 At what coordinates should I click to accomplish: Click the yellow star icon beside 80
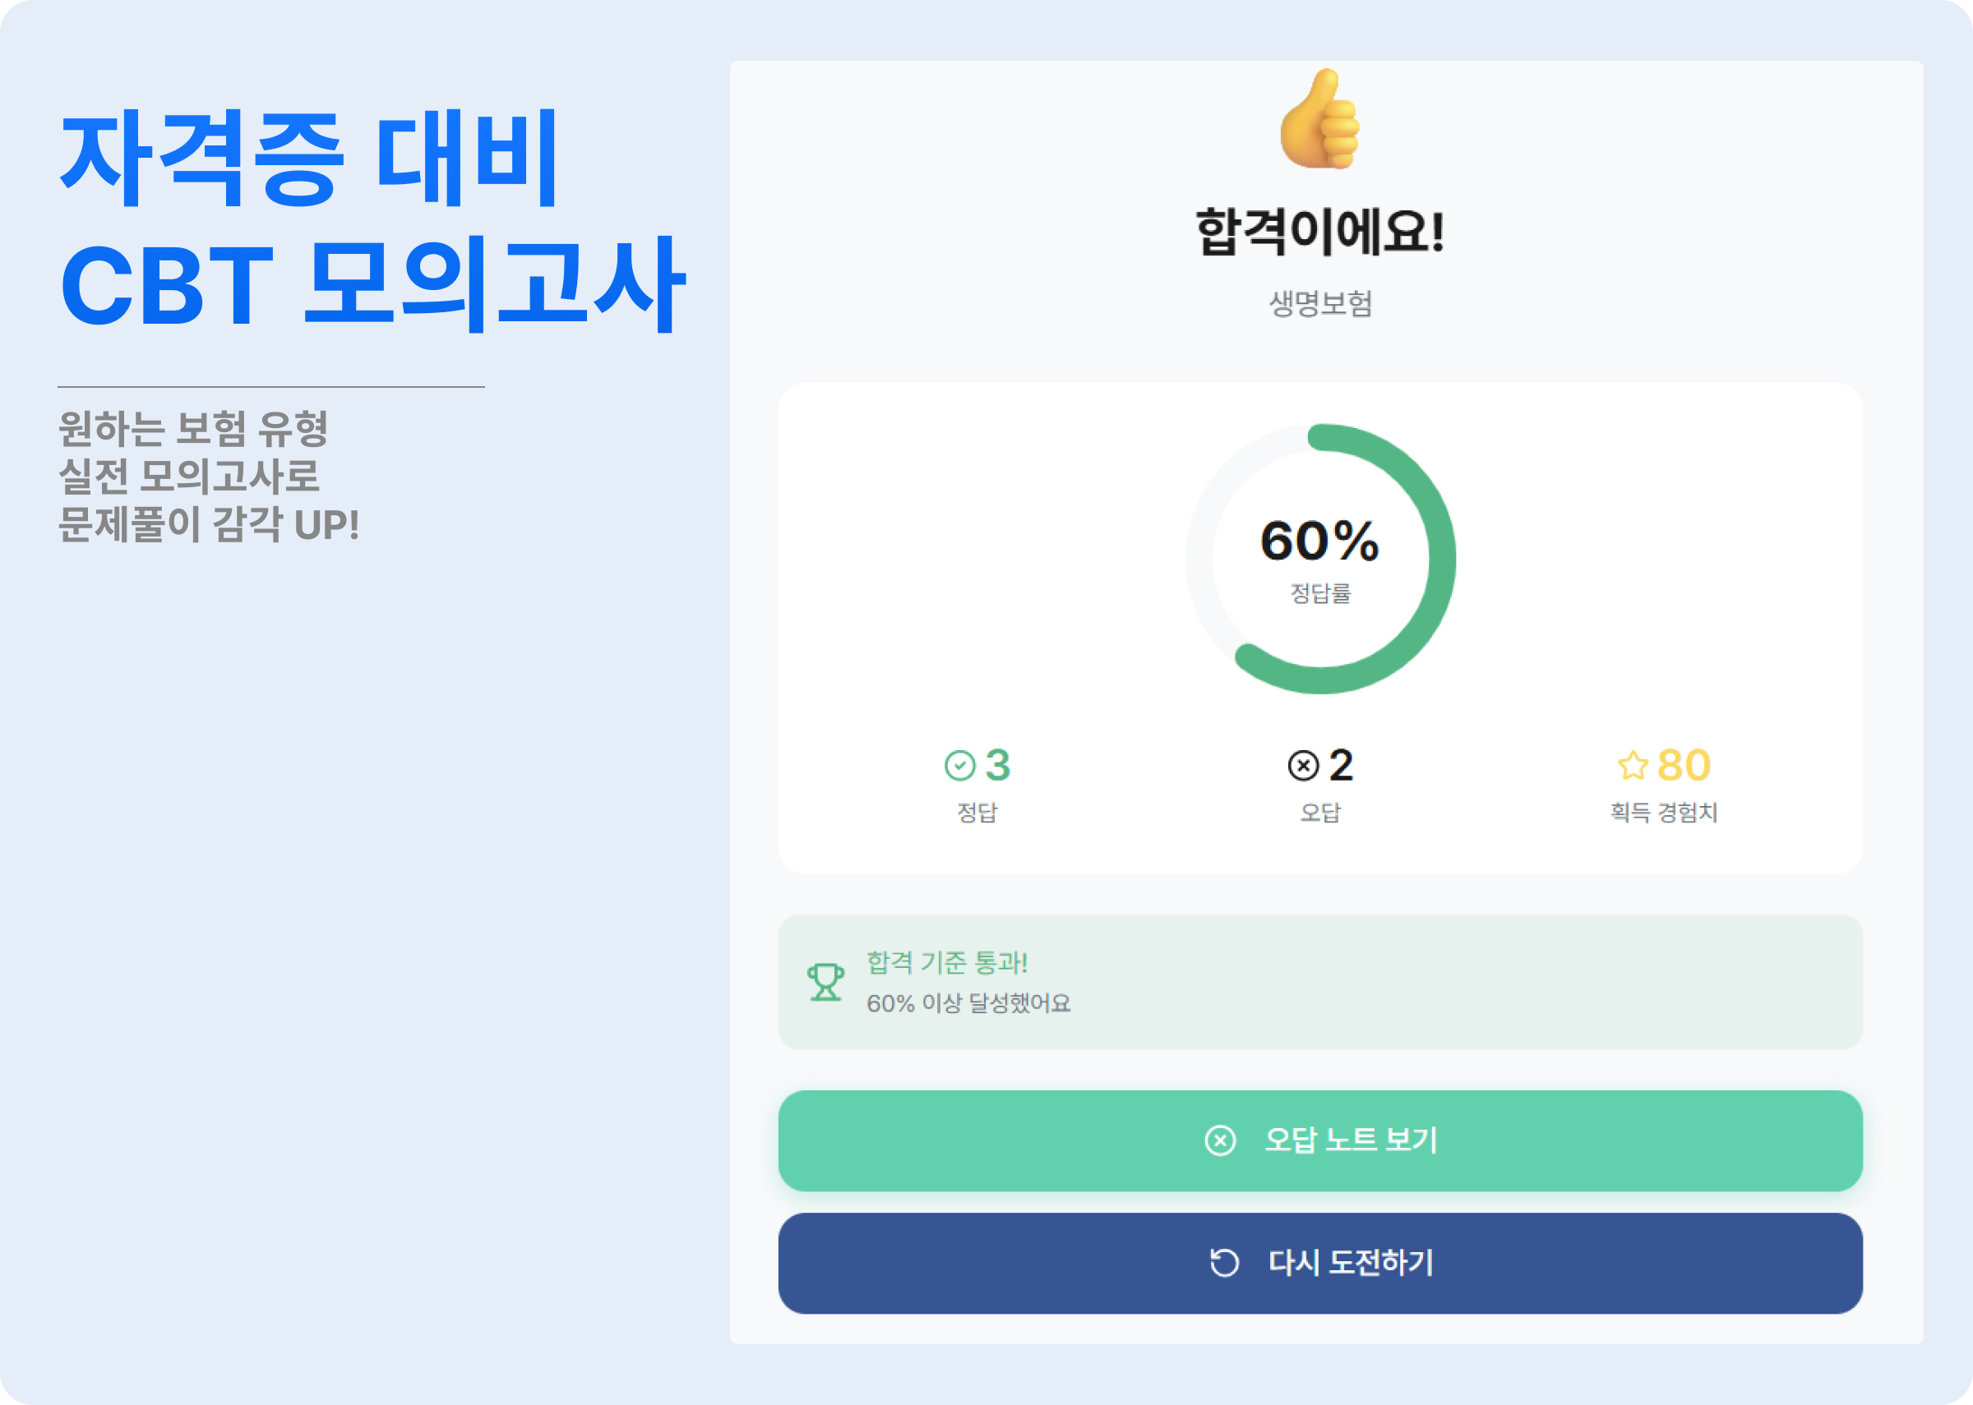tap(1633, 764)
